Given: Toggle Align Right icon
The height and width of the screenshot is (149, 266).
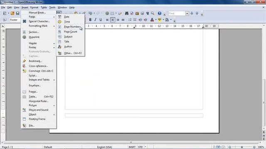Looking at the screenshot, I should click(118, 20).
